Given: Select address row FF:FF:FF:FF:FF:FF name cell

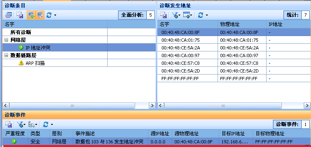Looking at the screenshot, I should (x=188, y=79).
